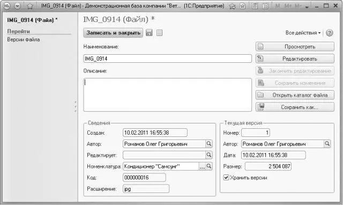Click inside the Описание text area
Viewport: 343px width, 205px height.
(x=168, y=95)
